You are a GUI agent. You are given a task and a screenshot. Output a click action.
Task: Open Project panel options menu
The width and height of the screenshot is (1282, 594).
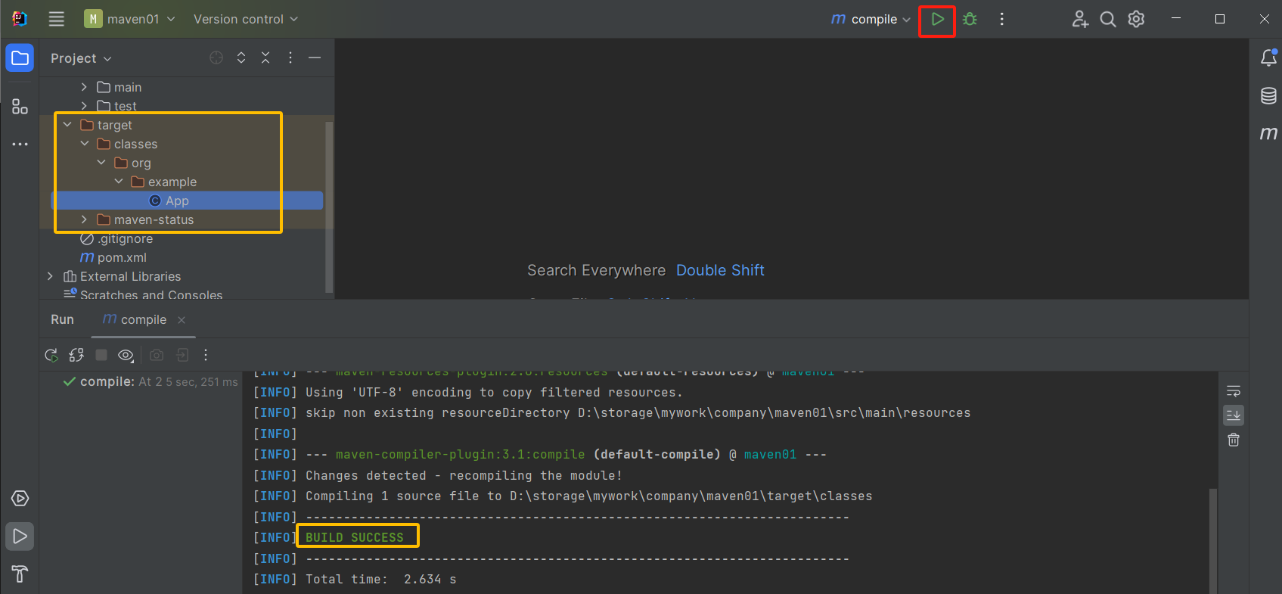[290, 58]
